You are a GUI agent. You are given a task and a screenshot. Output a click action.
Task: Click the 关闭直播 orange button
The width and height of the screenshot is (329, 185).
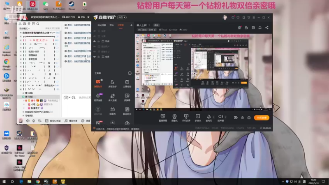point(262,118)
